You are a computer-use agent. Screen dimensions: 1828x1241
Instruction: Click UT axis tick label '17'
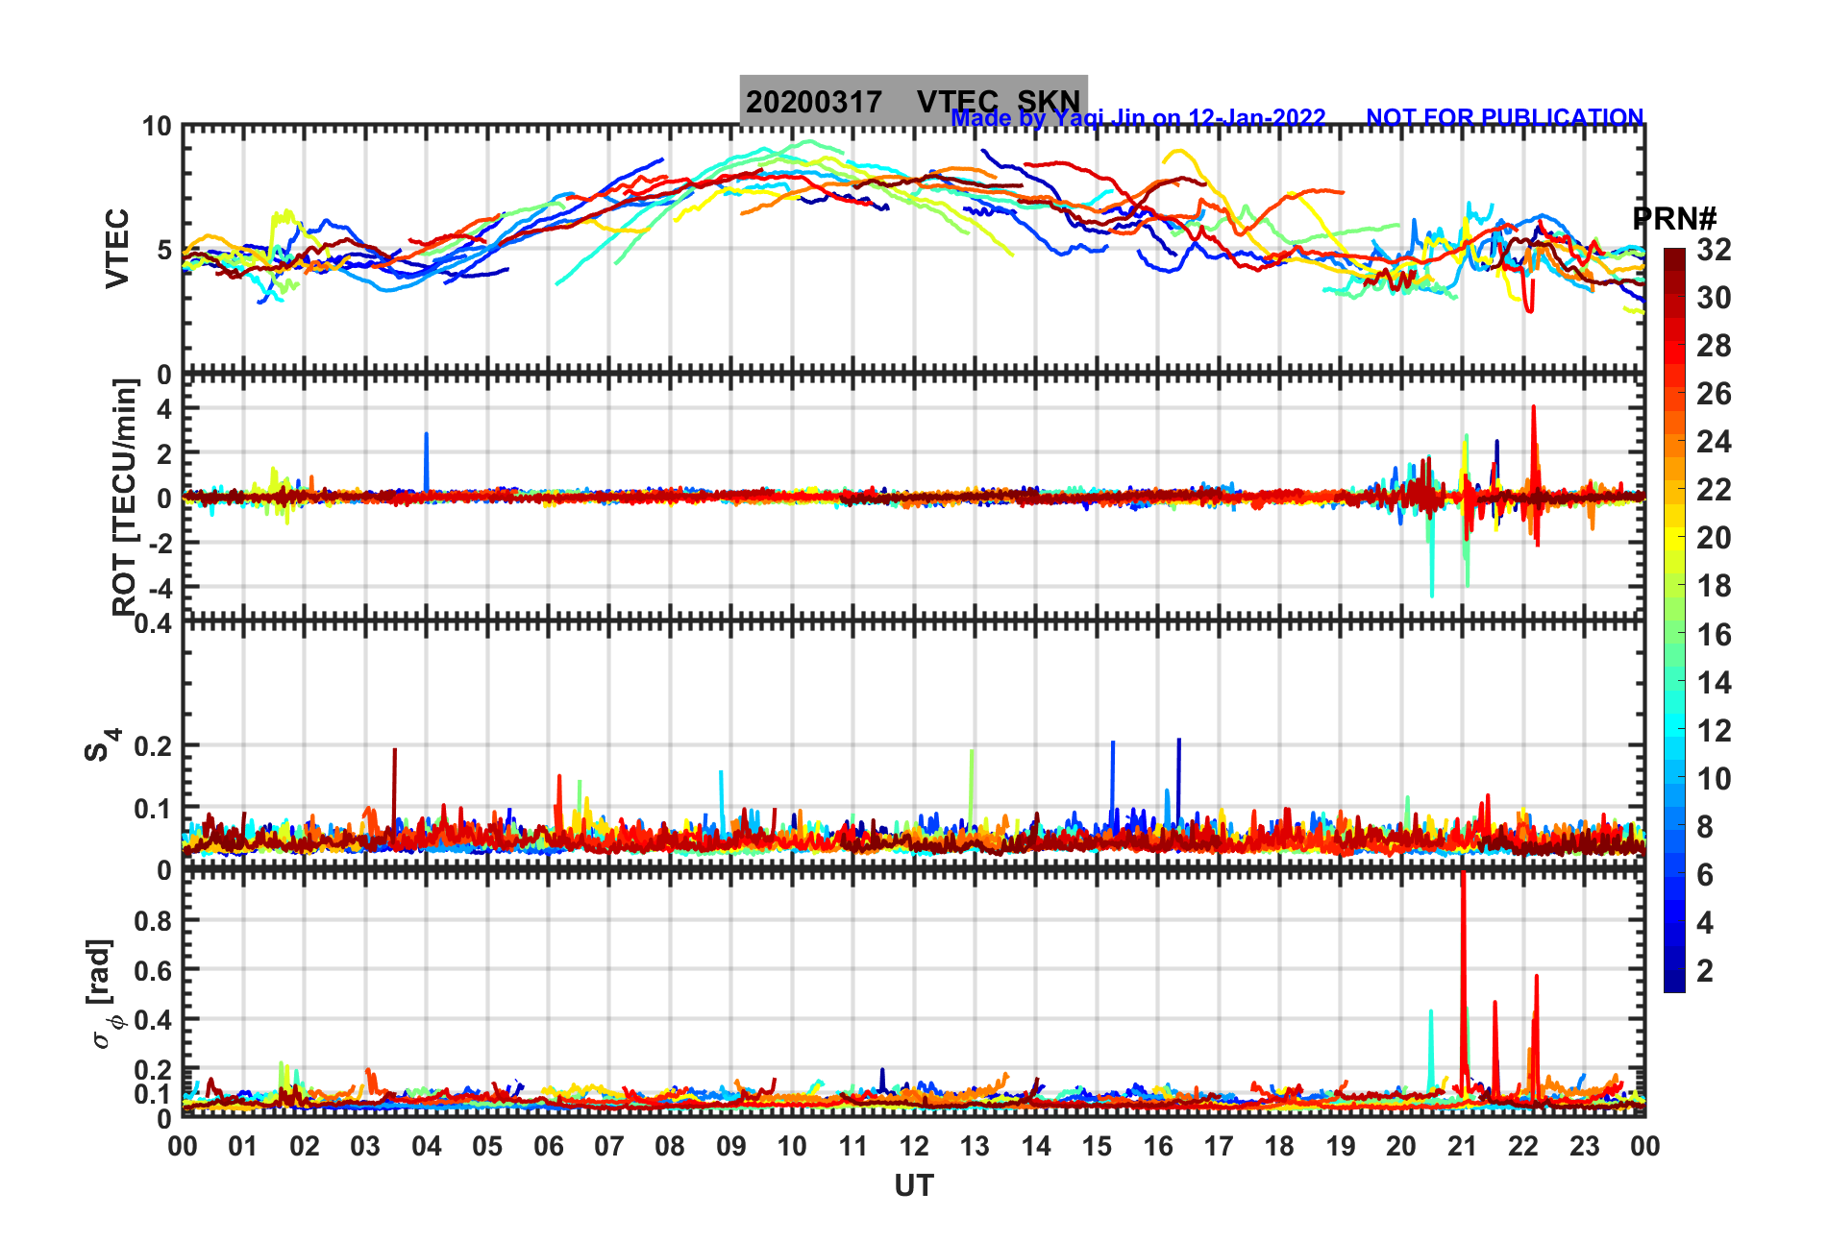click(1219, 1146)
